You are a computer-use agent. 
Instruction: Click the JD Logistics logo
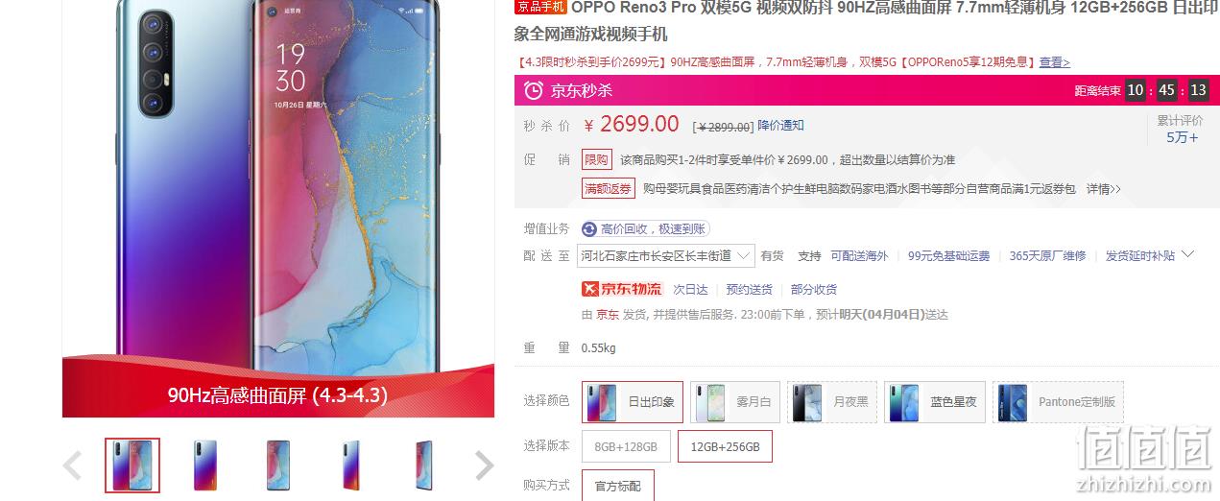pos(622,289)
